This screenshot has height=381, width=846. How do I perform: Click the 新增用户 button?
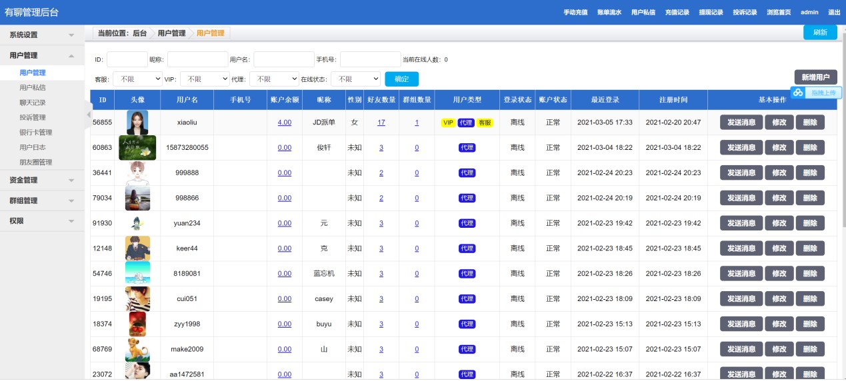coord(815,77)
